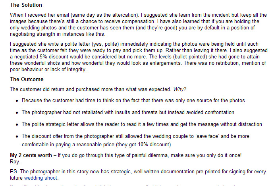Click the bold 'My 2 cents worth' text
The image size is (274, 186).
(31, 155)
